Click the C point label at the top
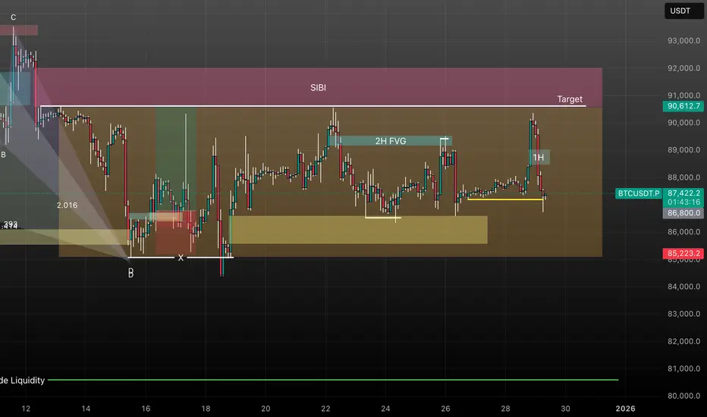 click(x=13, y=17)
